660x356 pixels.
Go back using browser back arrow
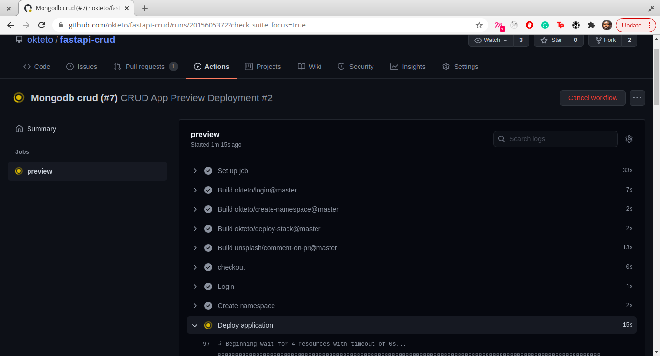(x=11, y=25)
